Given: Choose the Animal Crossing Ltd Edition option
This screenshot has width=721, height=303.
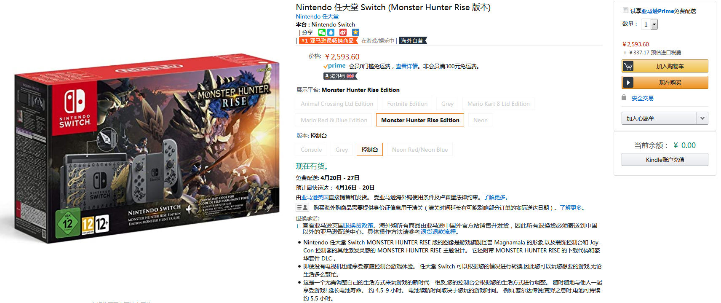Looking at the screenshot, I should point(337,104).
